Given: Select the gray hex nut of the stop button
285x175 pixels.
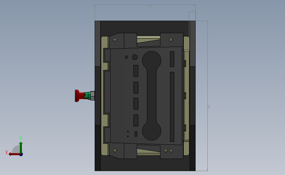Looking at the screenshot, I should point(92,96).
